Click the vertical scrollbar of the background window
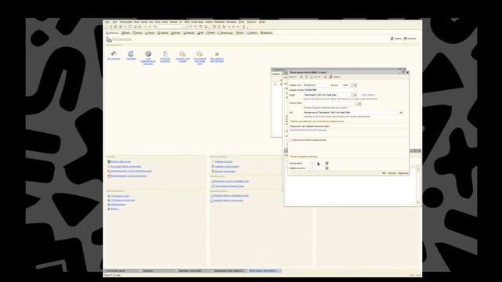The image size is (502, 282). (417, 185)
